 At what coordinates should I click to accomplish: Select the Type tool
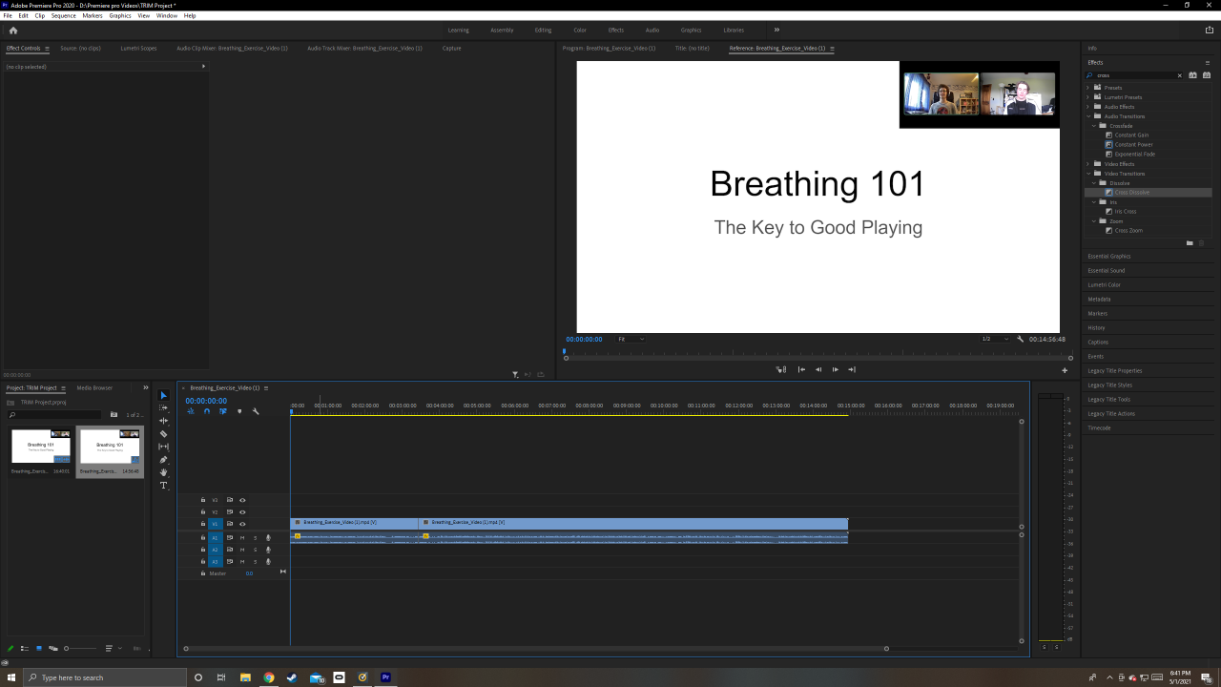click(x=163, y=486)
